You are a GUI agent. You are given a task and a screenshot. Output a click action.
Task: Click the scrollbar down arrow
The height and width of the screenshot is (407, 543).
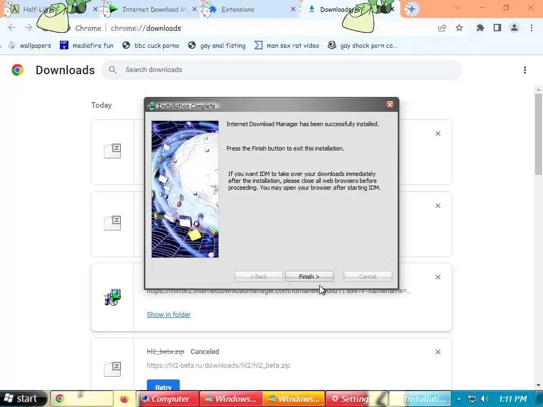pos(538,385)
